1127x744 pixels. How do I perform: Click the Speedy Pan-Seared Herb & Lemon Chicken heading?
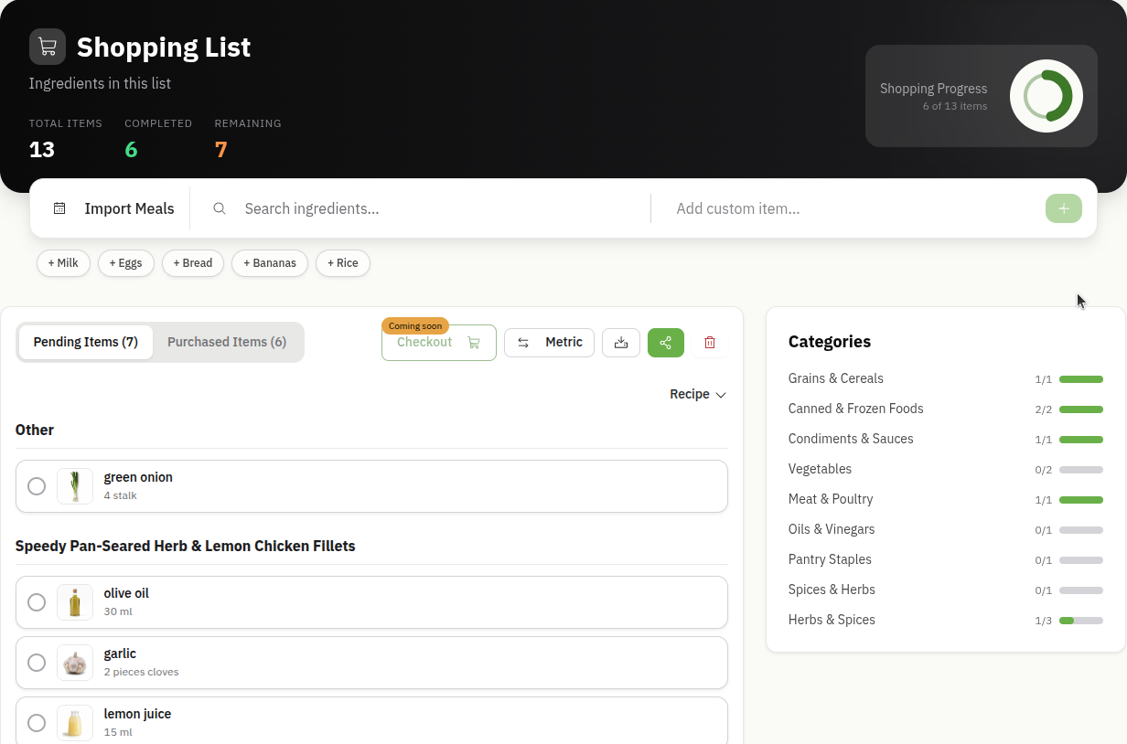186,546
